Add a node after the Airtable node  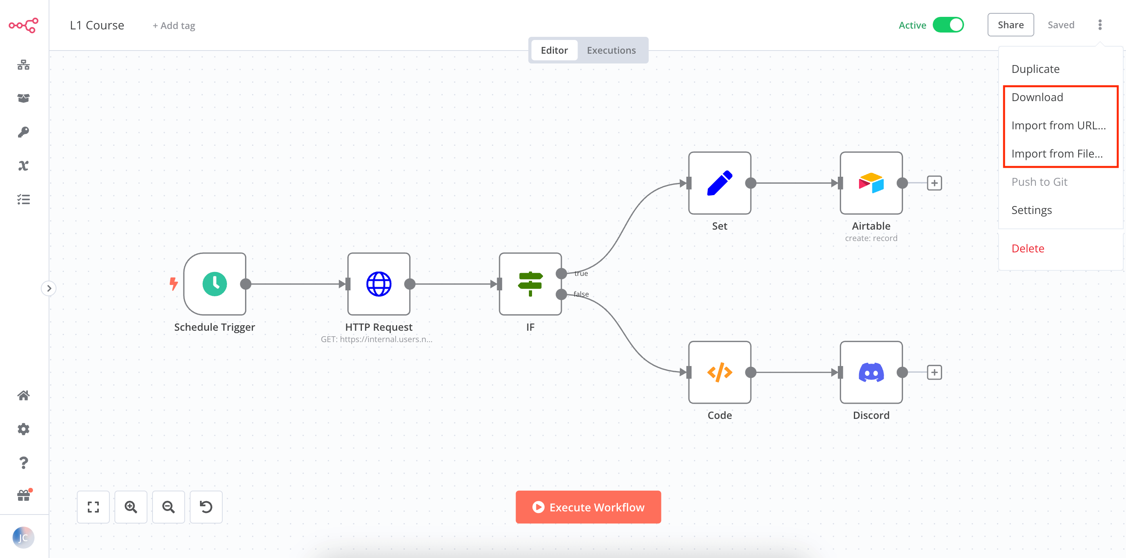click(934, 183)
